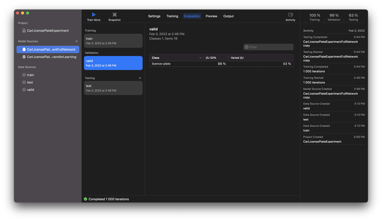Open the valid data source
Image resolution: width=382 pixels, height=221 pixels.
click(x=30, y=90)
